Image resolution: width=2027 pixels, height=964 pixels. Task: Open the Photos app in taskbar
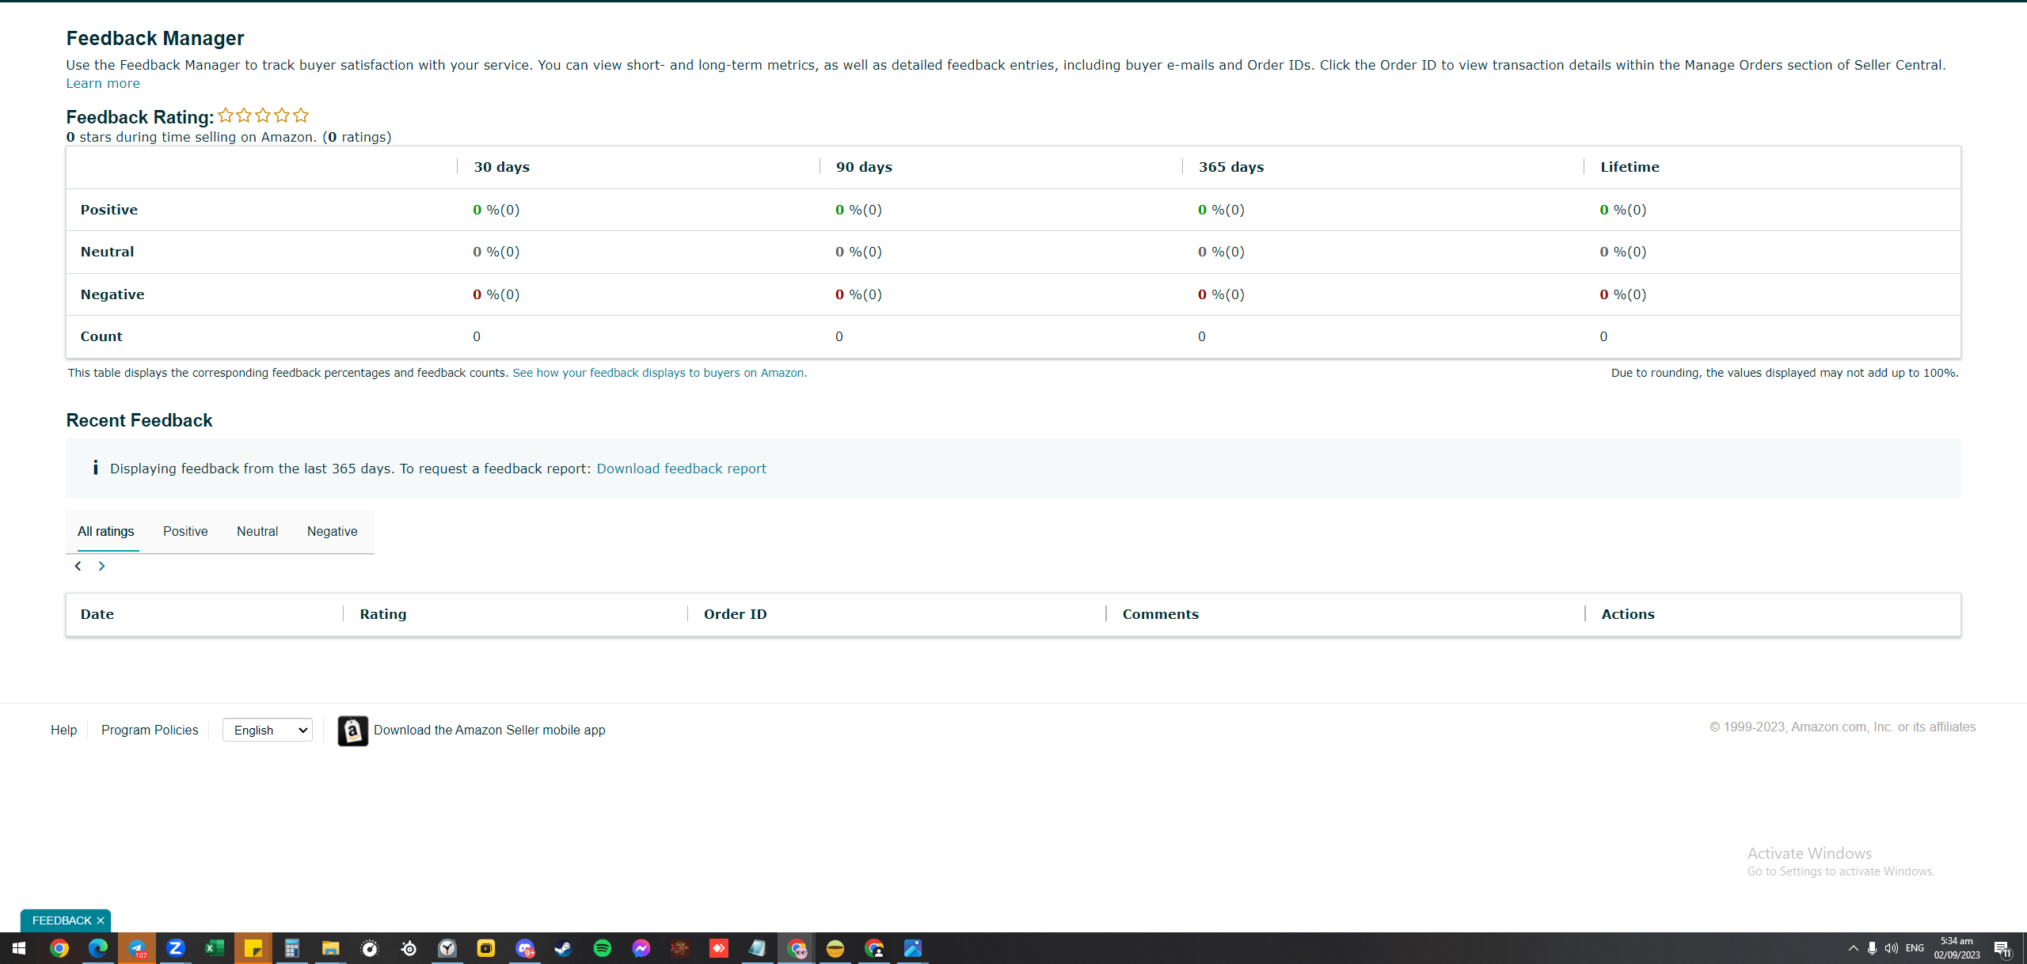(913, 948)
